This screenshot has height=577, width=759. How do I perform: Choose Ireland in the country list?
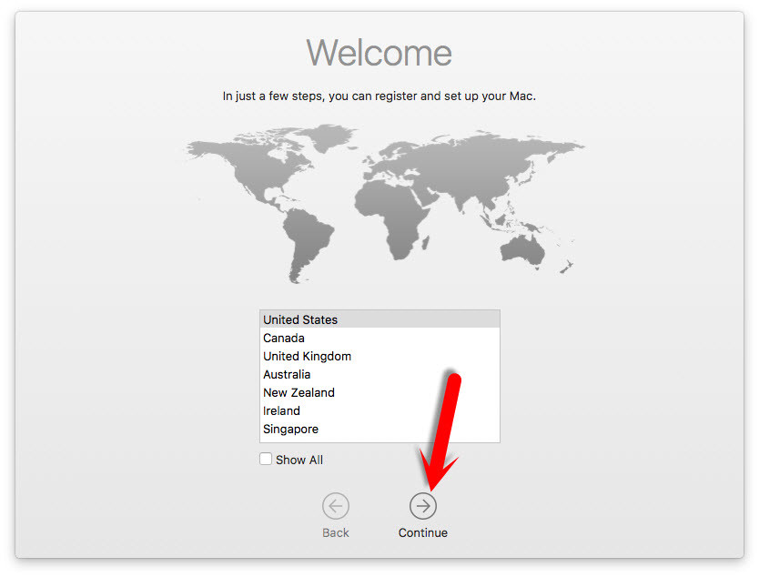(379, 411)
